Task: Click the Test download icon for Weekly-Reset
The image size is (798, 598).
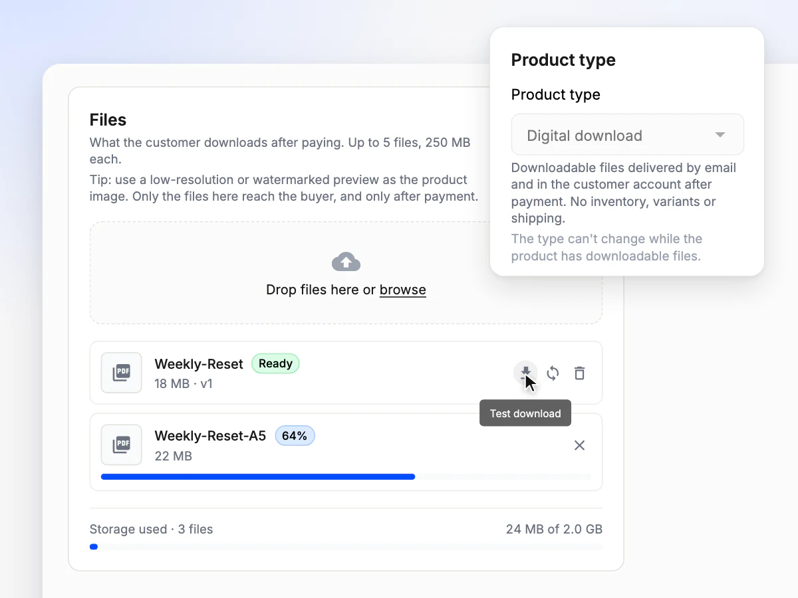Action: pyautogui.click(x=526, y=373)
